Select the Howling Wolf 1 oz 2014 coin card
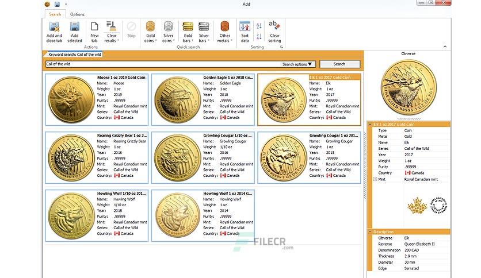This screenshot has width=481, height=278. pos(203,215)
